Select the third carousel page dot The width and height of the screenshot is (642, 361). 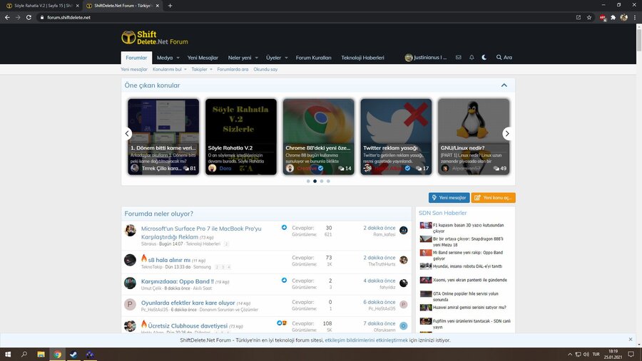click(322, 181)
